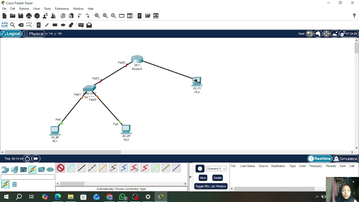Add a Complex PDU open envelope
Image resolution: width=359 pixels, height=202 pixels.
[x=89, y=25]
